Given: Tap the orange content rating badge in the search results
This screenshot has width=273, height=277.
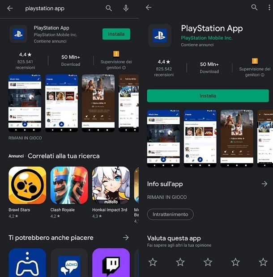Looking at the screenshot, I should (116, 54).
